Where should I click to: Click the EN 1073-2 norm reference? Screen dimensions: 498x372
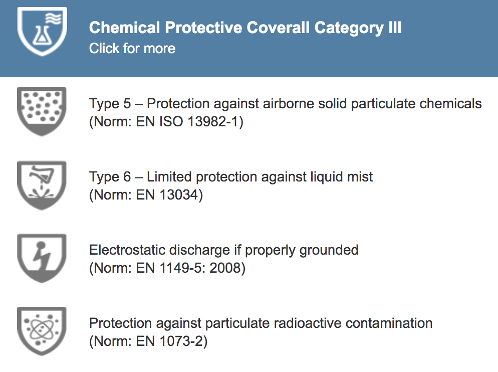tap(150, 341)
